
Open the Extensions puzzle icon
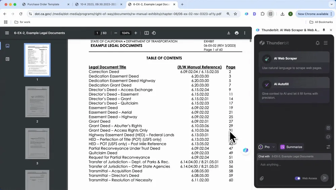[262, 14]
